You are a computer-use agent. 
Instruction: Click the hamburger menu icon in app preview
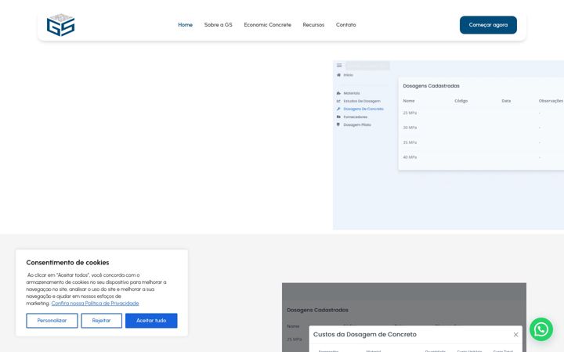point(339,66)
